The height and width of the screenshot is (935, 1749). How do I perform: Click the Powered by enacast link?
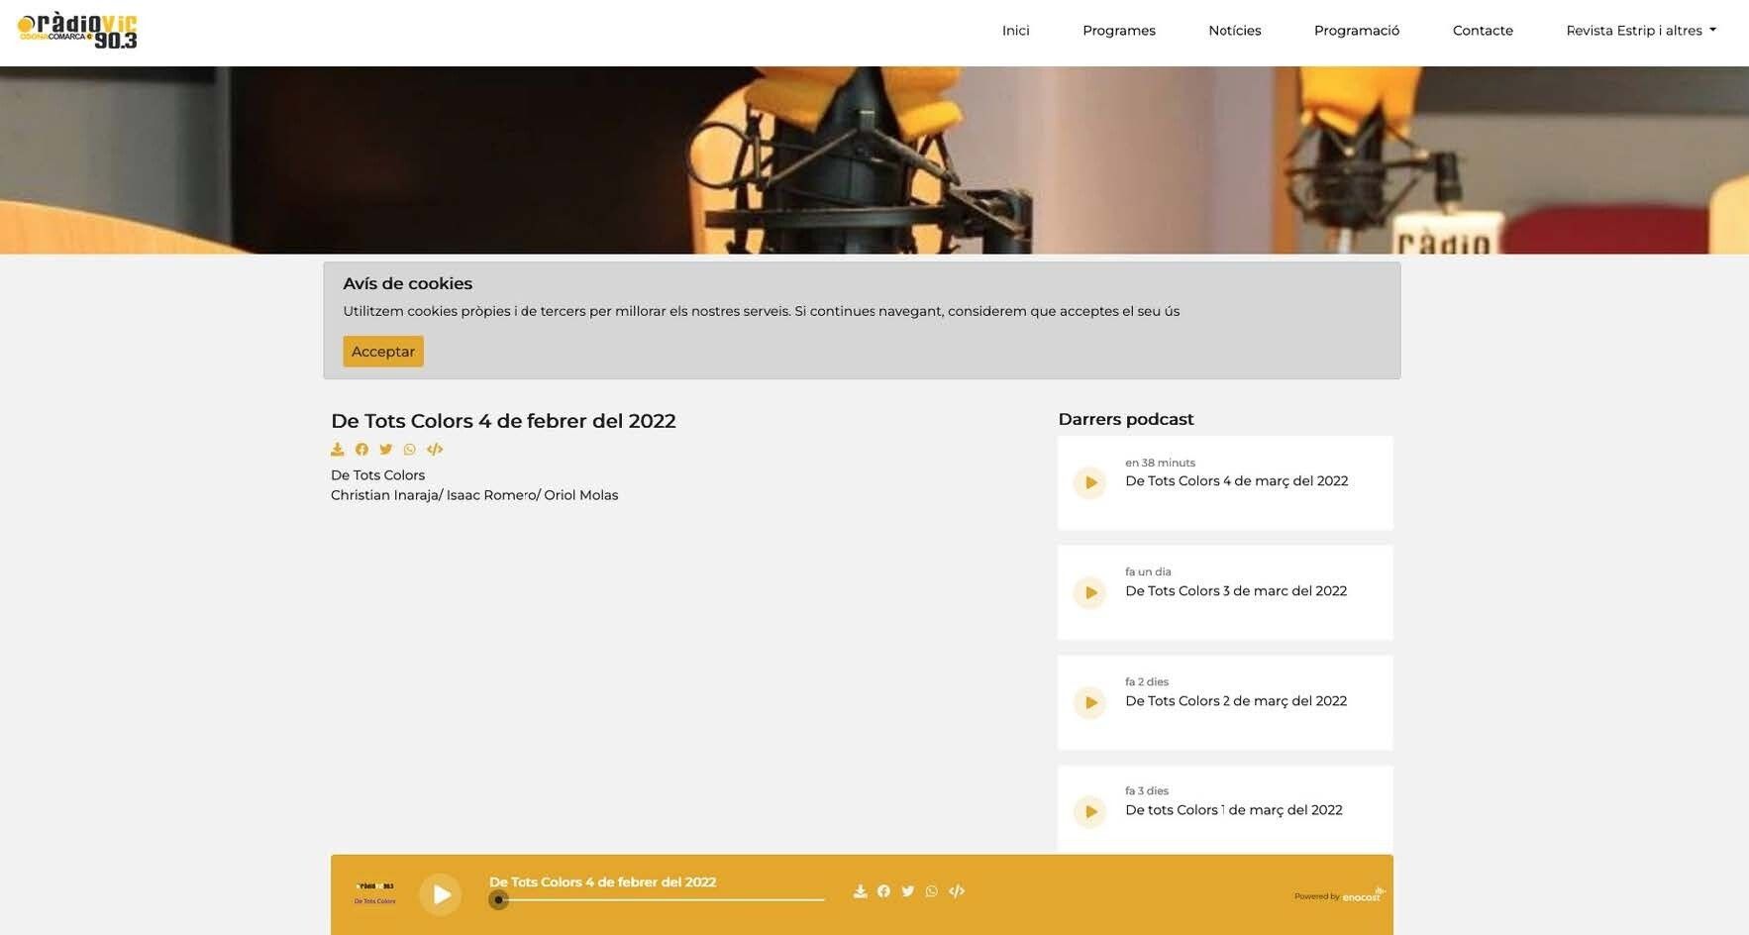point(1339,895)
